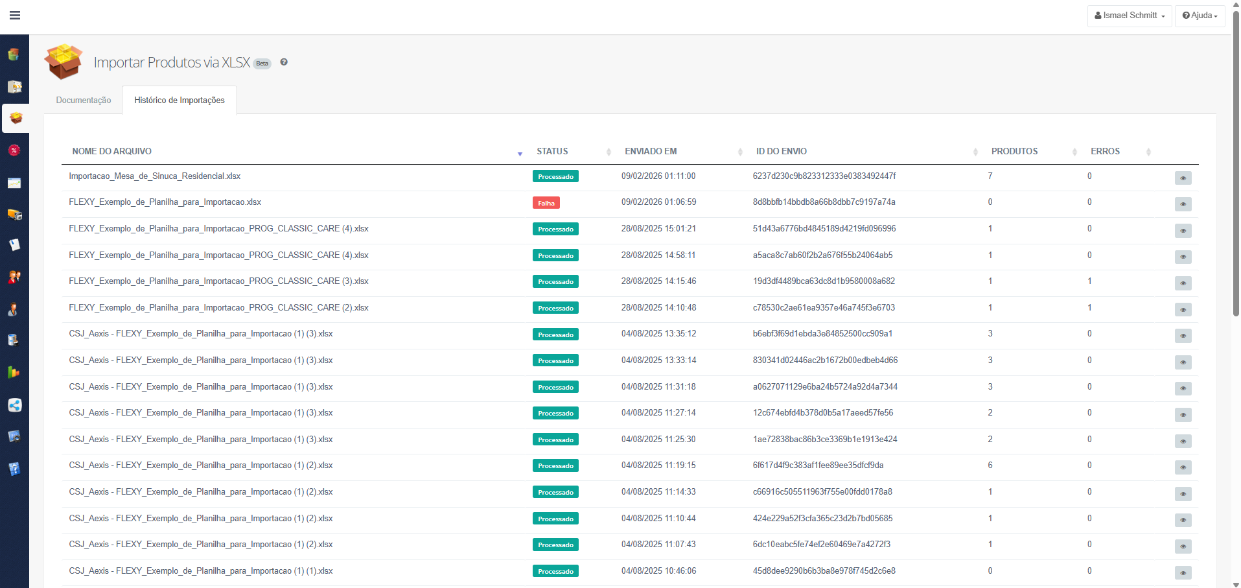The height and width of the screenshot is (588, 1241).
Task: Click the blue share sidebar icon
Action: tap(14, 405)
